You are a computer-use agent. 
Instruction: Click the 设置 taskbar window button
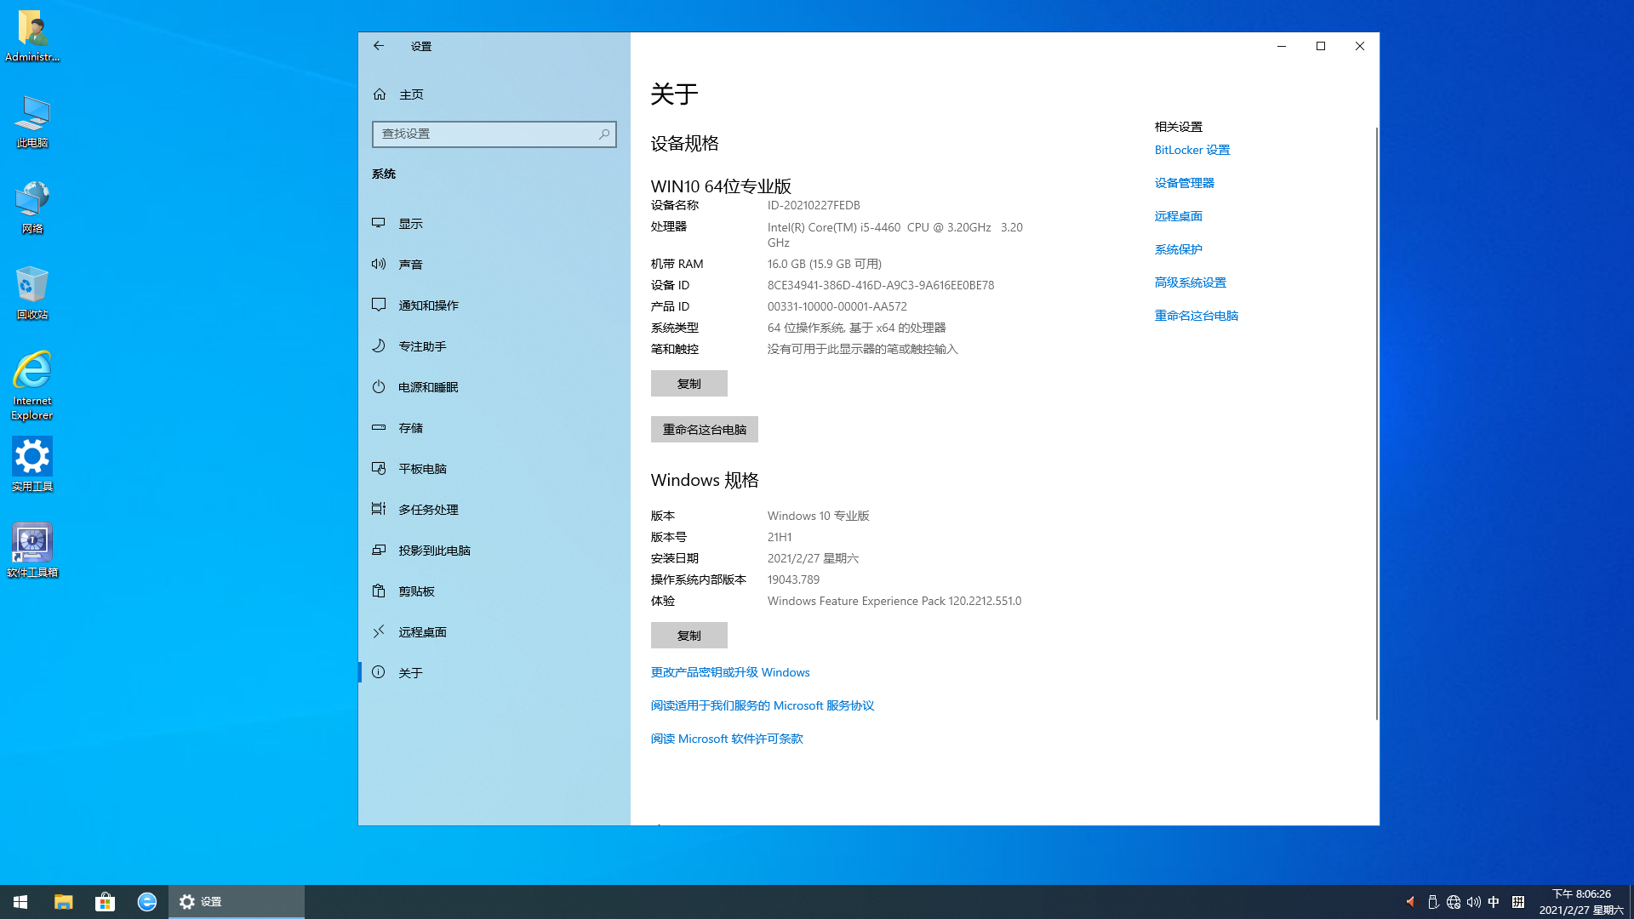[237, 902]
